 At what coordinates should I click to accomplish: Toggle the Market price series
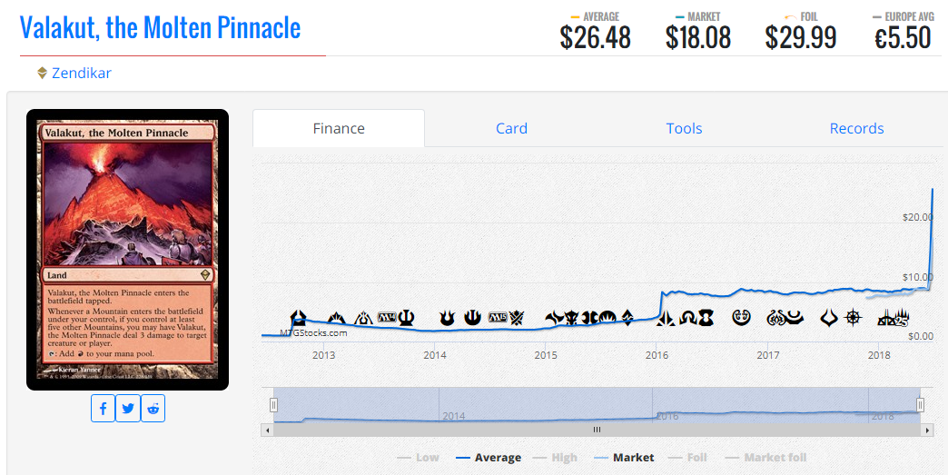tap(623, 458)
